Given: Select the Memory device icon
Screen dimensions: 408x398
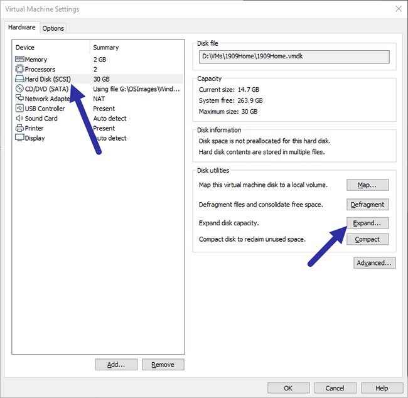Looking at the screenshot, I should [19, 60].
